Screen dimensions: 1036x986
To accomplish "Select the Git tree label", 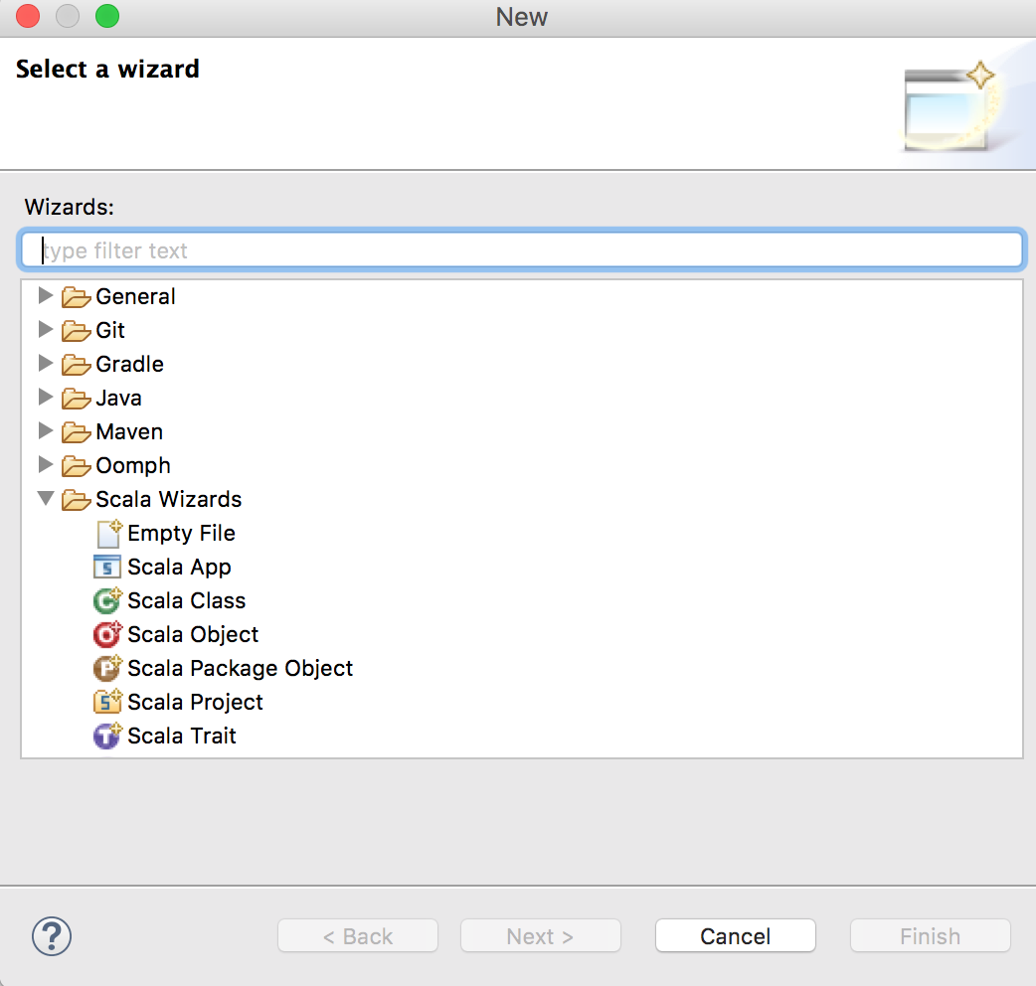I will click(110, 330).
